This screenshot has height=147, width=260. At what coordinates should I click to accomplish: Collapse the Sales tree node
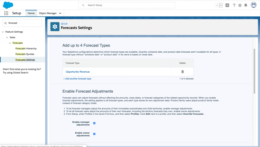tap(7, 37)
